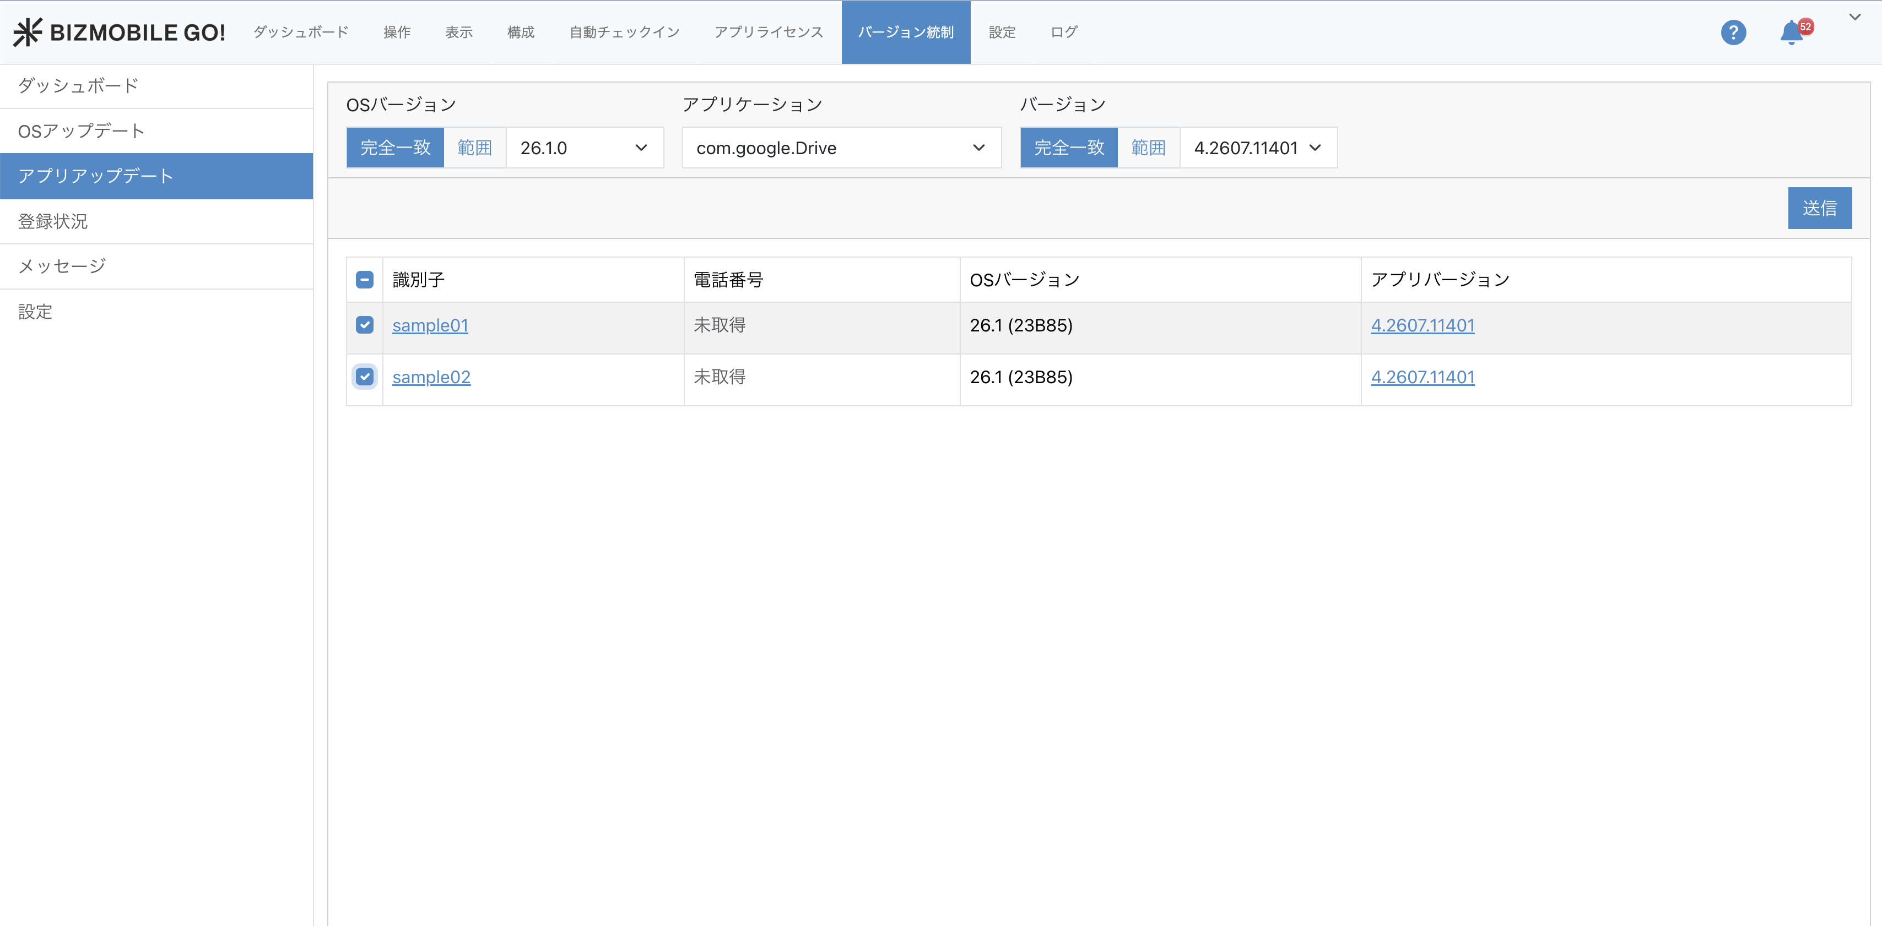
Task: Open the version 4.2607.11401 dropdown
Action: click(x=1257, y=148)
